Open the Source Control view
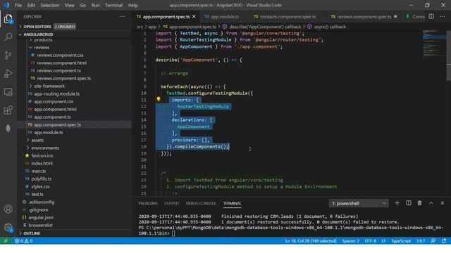This screenshot has height=253, width=451. pyautogui.click(x=8, y=55)
